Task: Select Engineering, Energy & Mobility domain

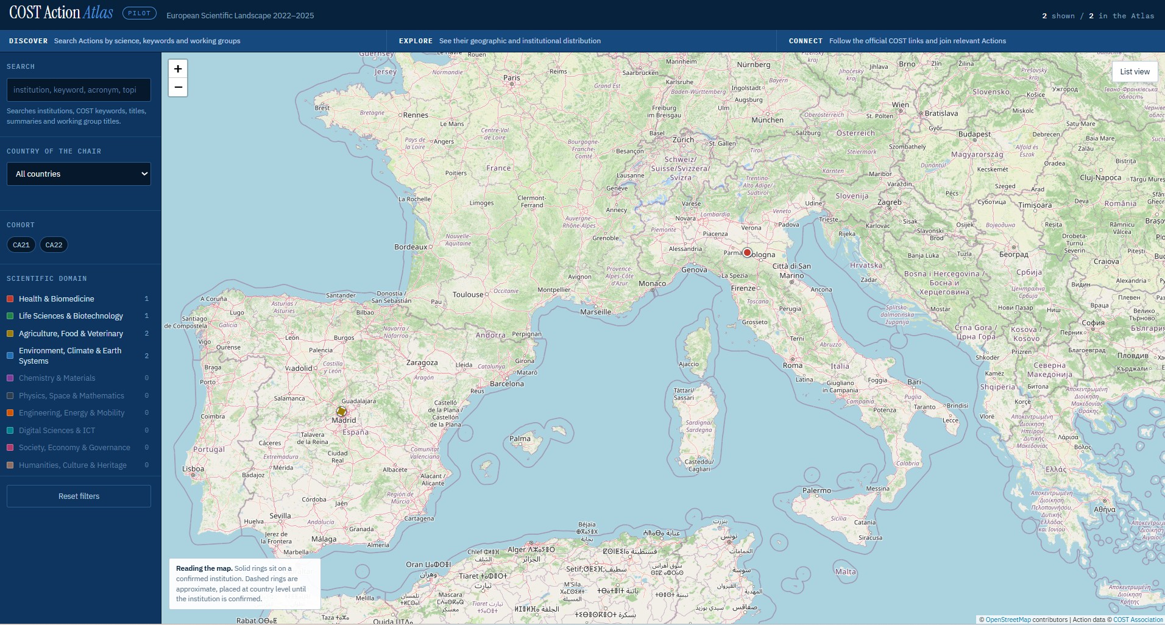Action: (x=78, y=412)
